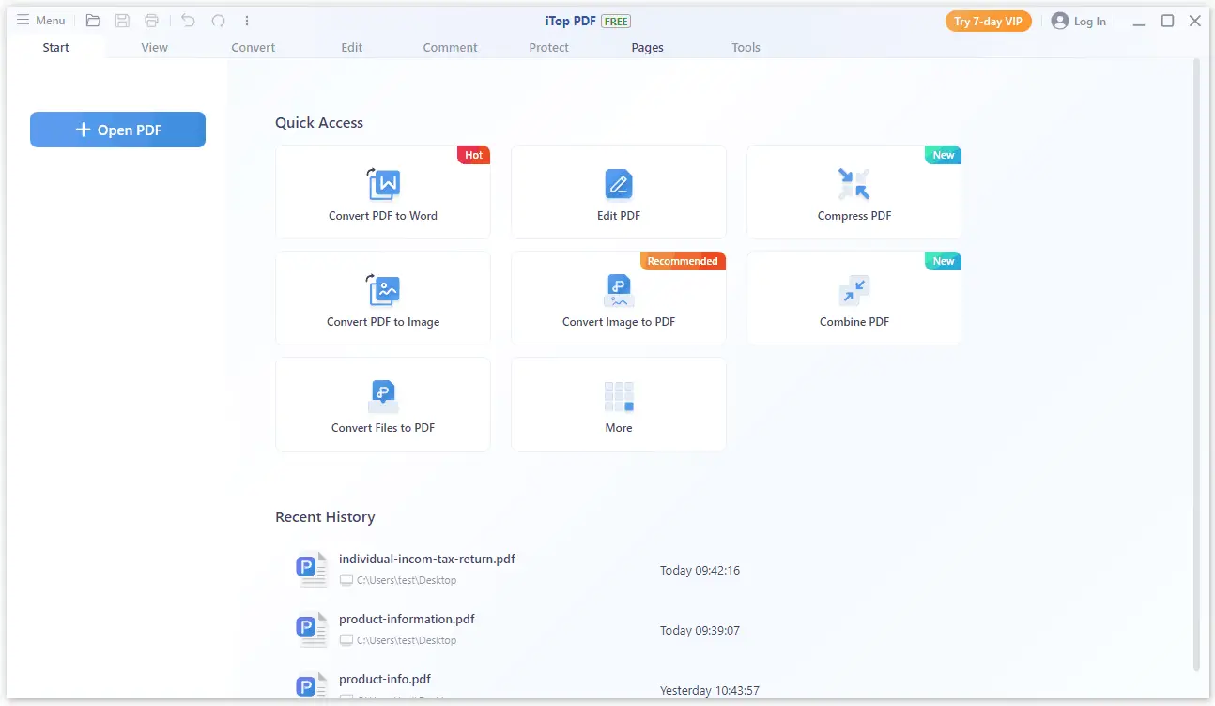Open the Compress PDF label

(x=854, y=215)
